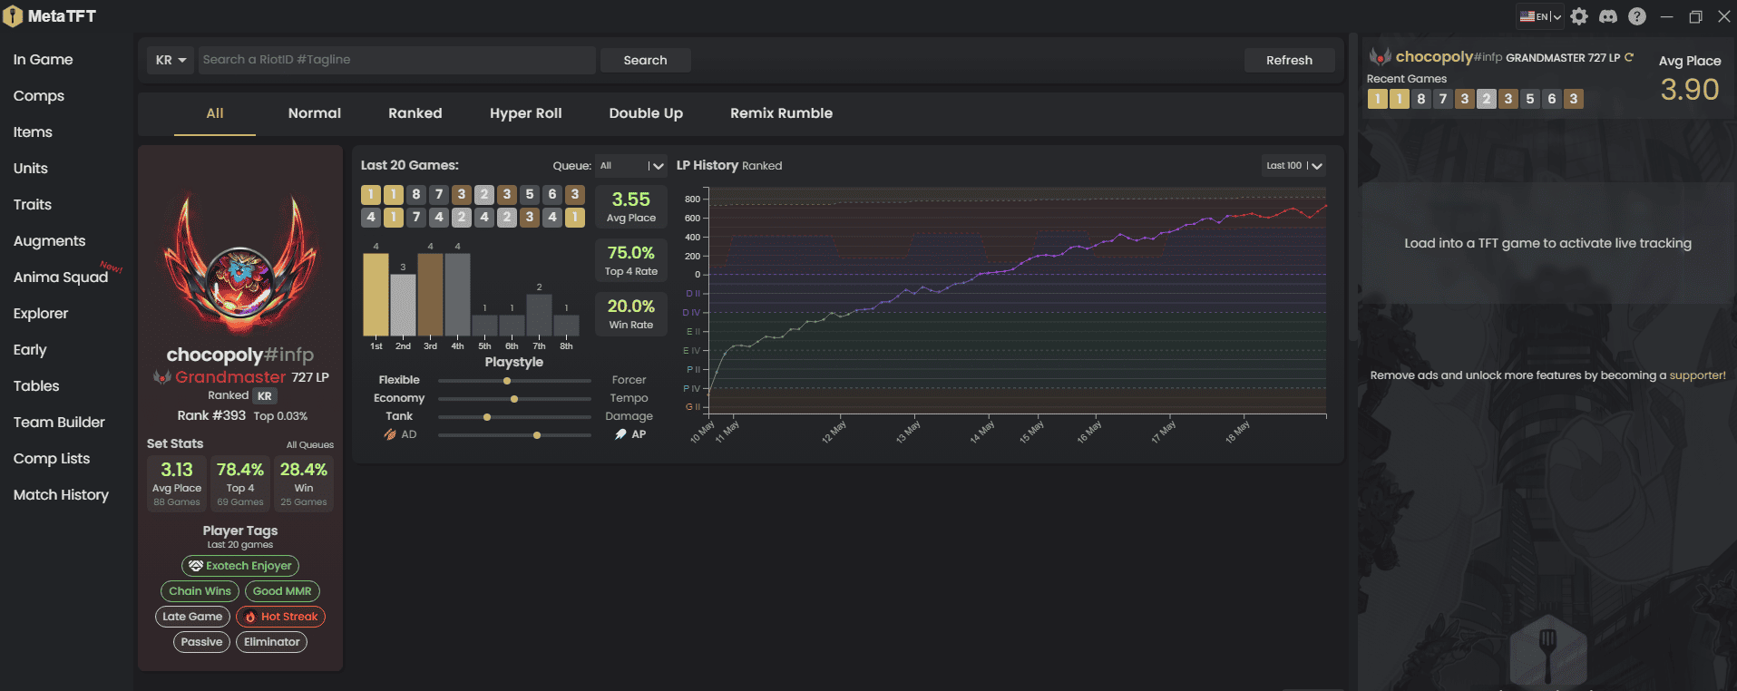
Task: Click the 75.0% Top 4 Rate stat
Action: [631, 260]
